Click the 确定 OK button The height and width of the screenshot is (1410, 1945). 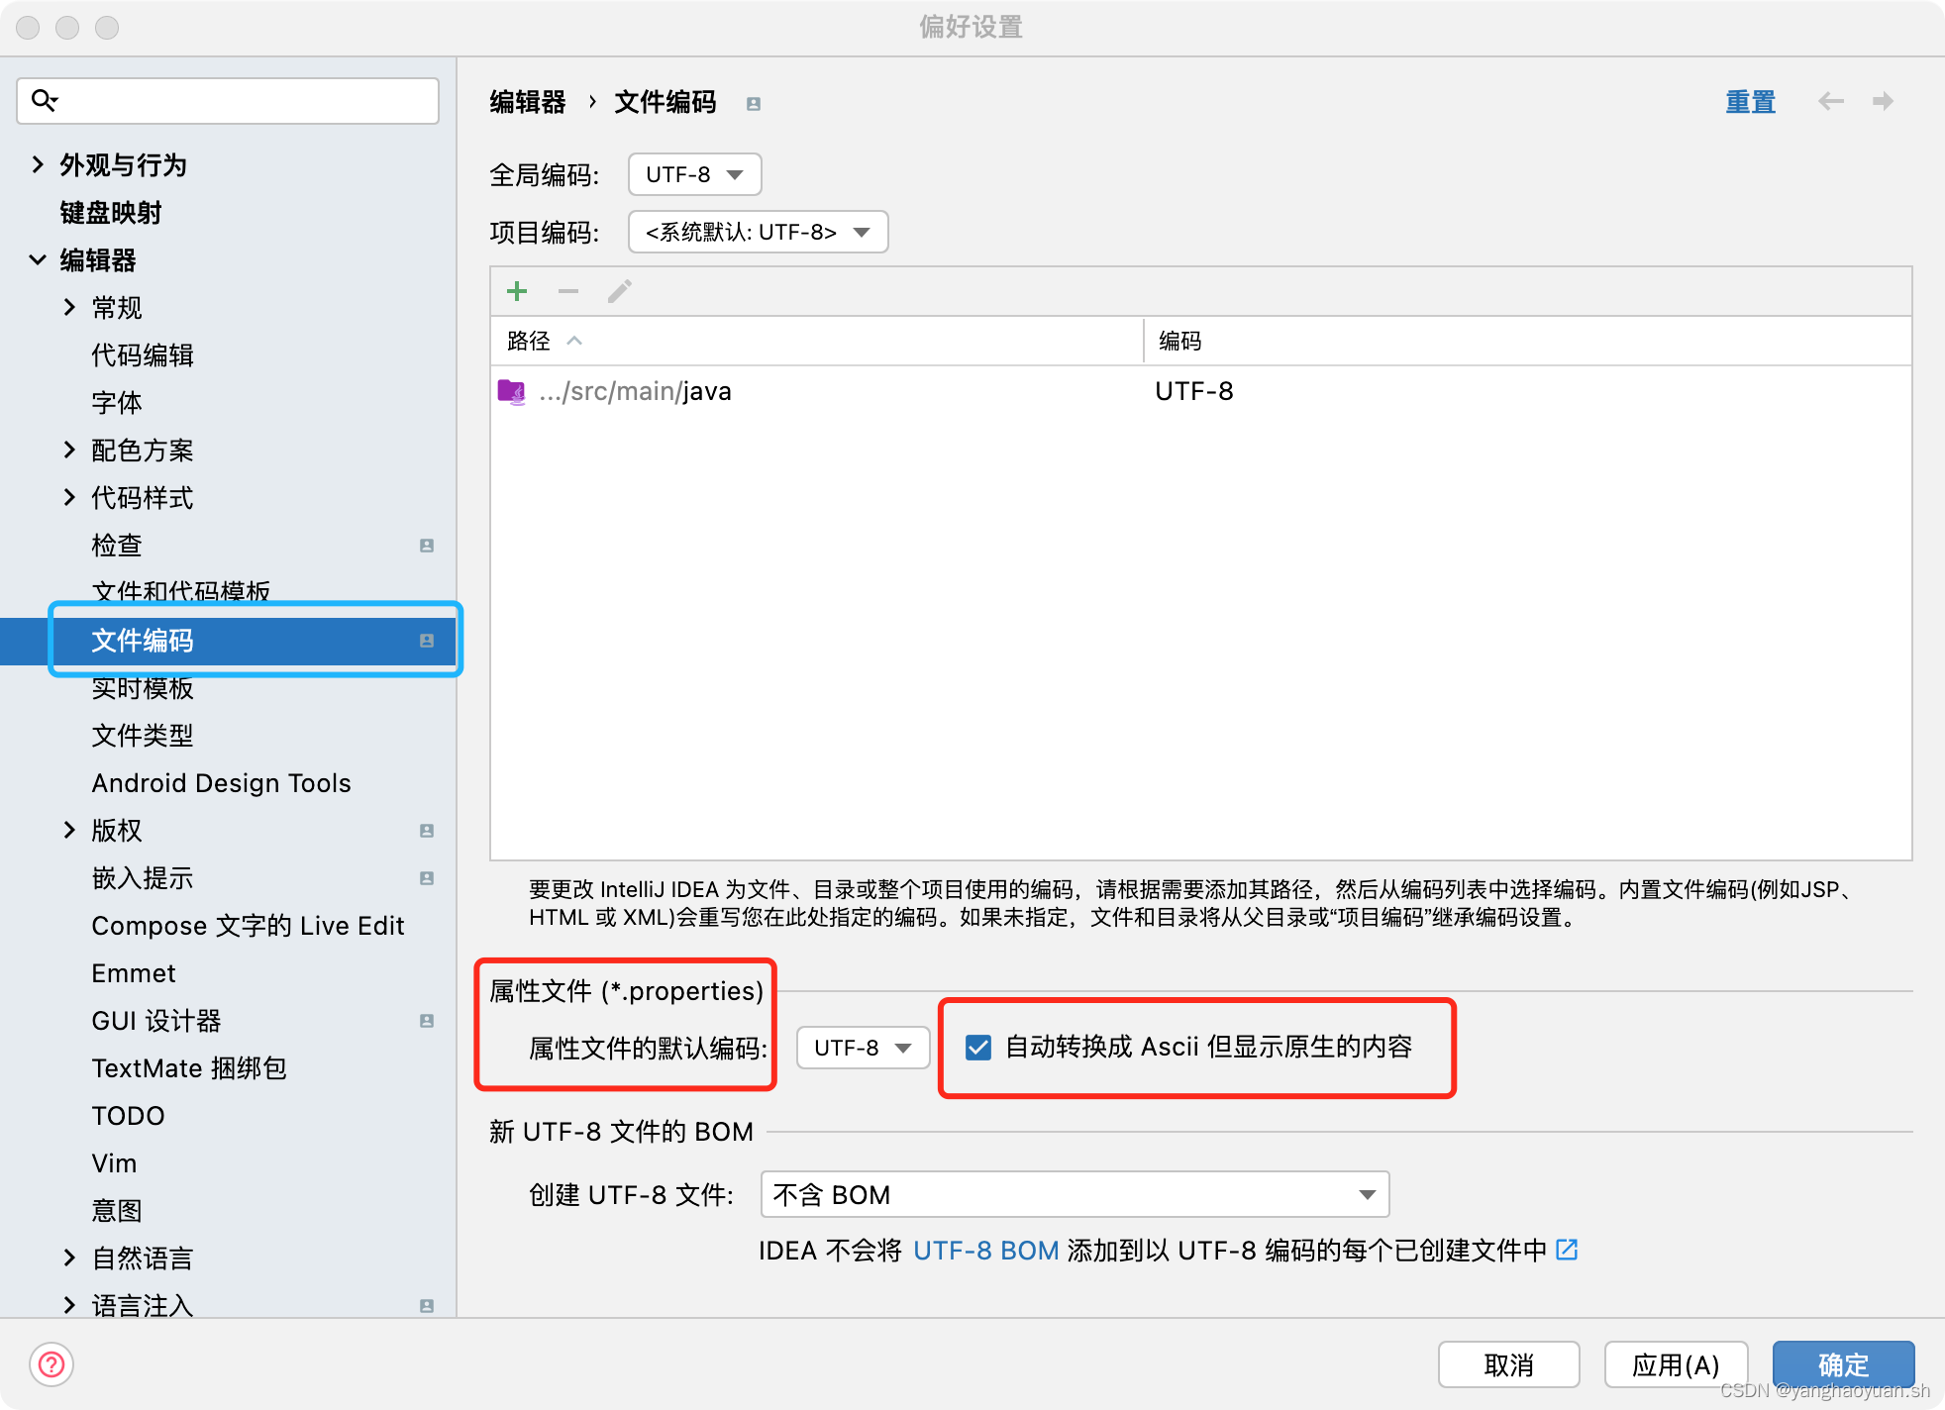(x=1843, y=1364)
